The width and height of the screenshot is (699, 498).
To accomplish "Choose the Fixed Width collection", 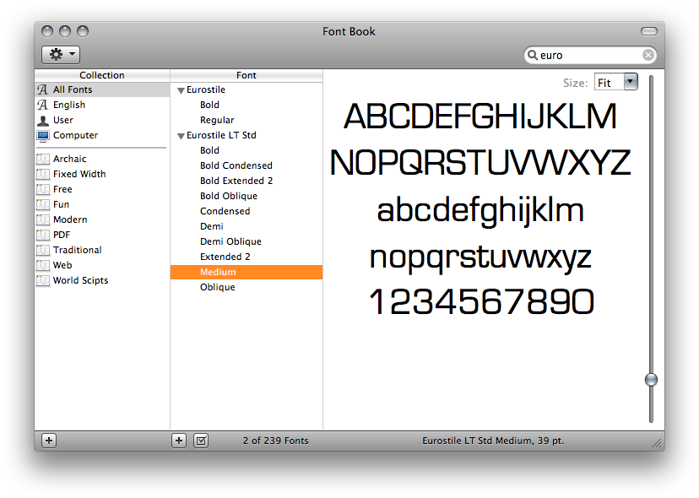I will coord(79,174).
